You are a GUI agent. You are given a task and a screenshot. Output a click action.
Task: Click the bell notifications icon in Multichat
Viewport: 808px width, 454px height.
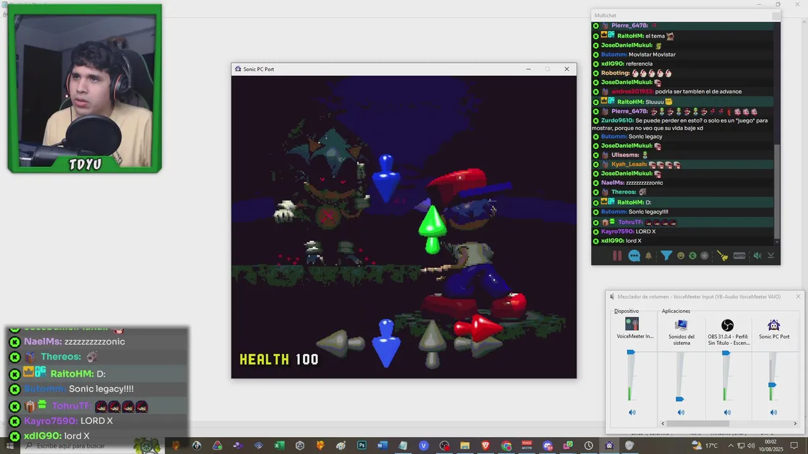pos(648,255)
